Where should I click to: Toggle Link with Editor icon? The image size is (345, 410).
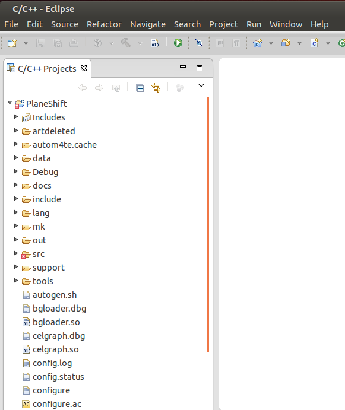click(x=156, y=88)
